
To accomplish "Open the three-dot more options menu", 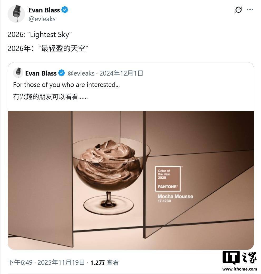I will coord(250,10).
